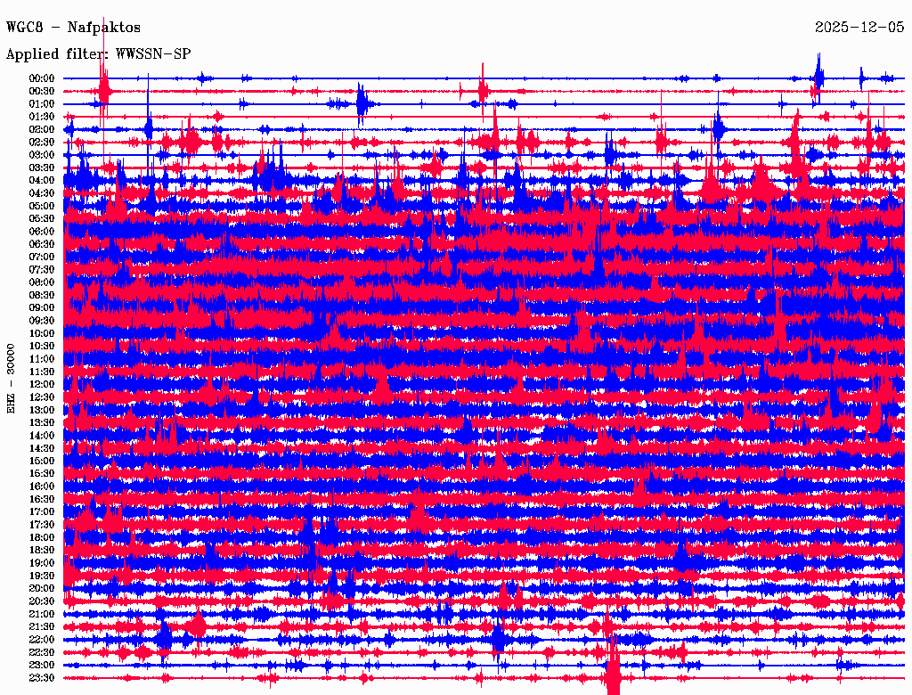Click the station title "WGC8 - Nafpaktos"
Viewport: 912px width, 695px height.
pyautogui.click(x=73, y=27)
